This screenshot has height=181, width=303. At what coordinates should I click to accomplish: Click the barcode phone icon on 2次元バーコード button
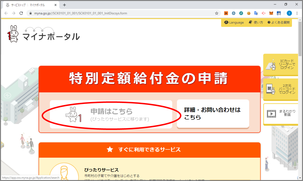coord(271,89)
